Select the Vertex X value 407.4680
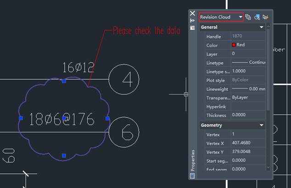The height and width of the screenshot is (188, 291). [247, 143]
